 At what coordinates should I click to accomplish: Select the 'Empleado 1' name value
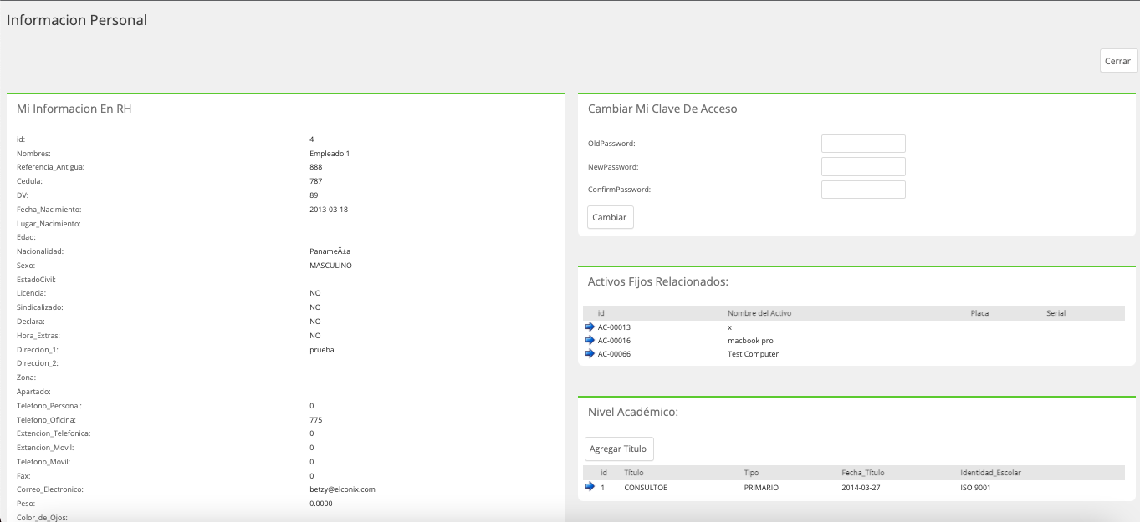(330, 154)
